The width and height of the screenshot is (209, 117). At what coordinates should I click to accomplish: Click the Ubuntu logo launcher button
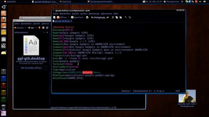click(4, 7)
